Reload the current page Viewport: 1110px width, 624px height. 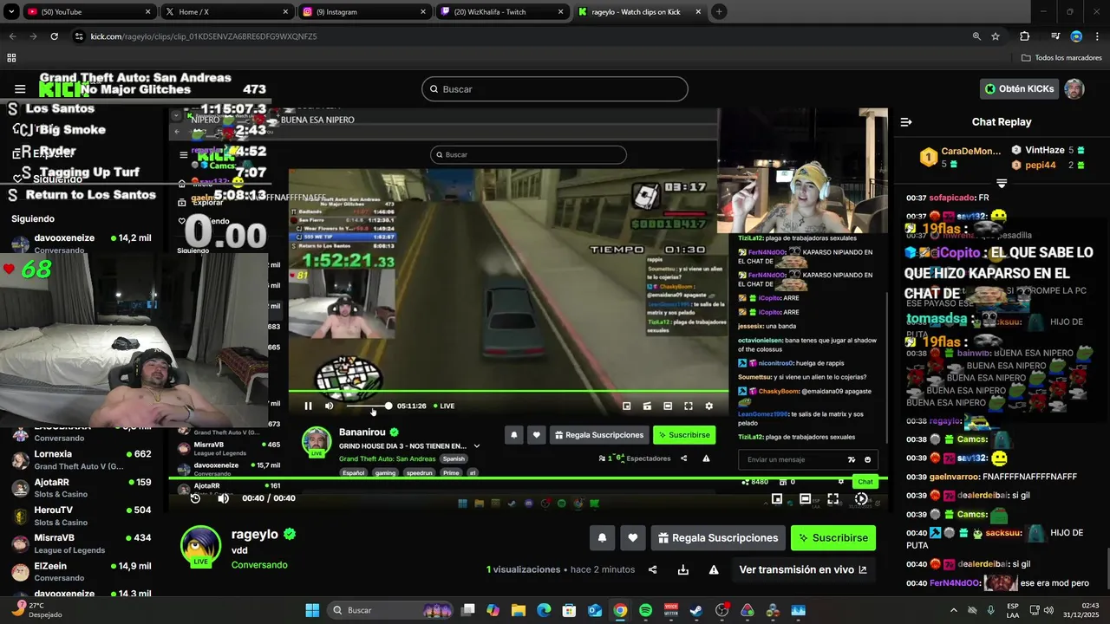tap(54, 36)
